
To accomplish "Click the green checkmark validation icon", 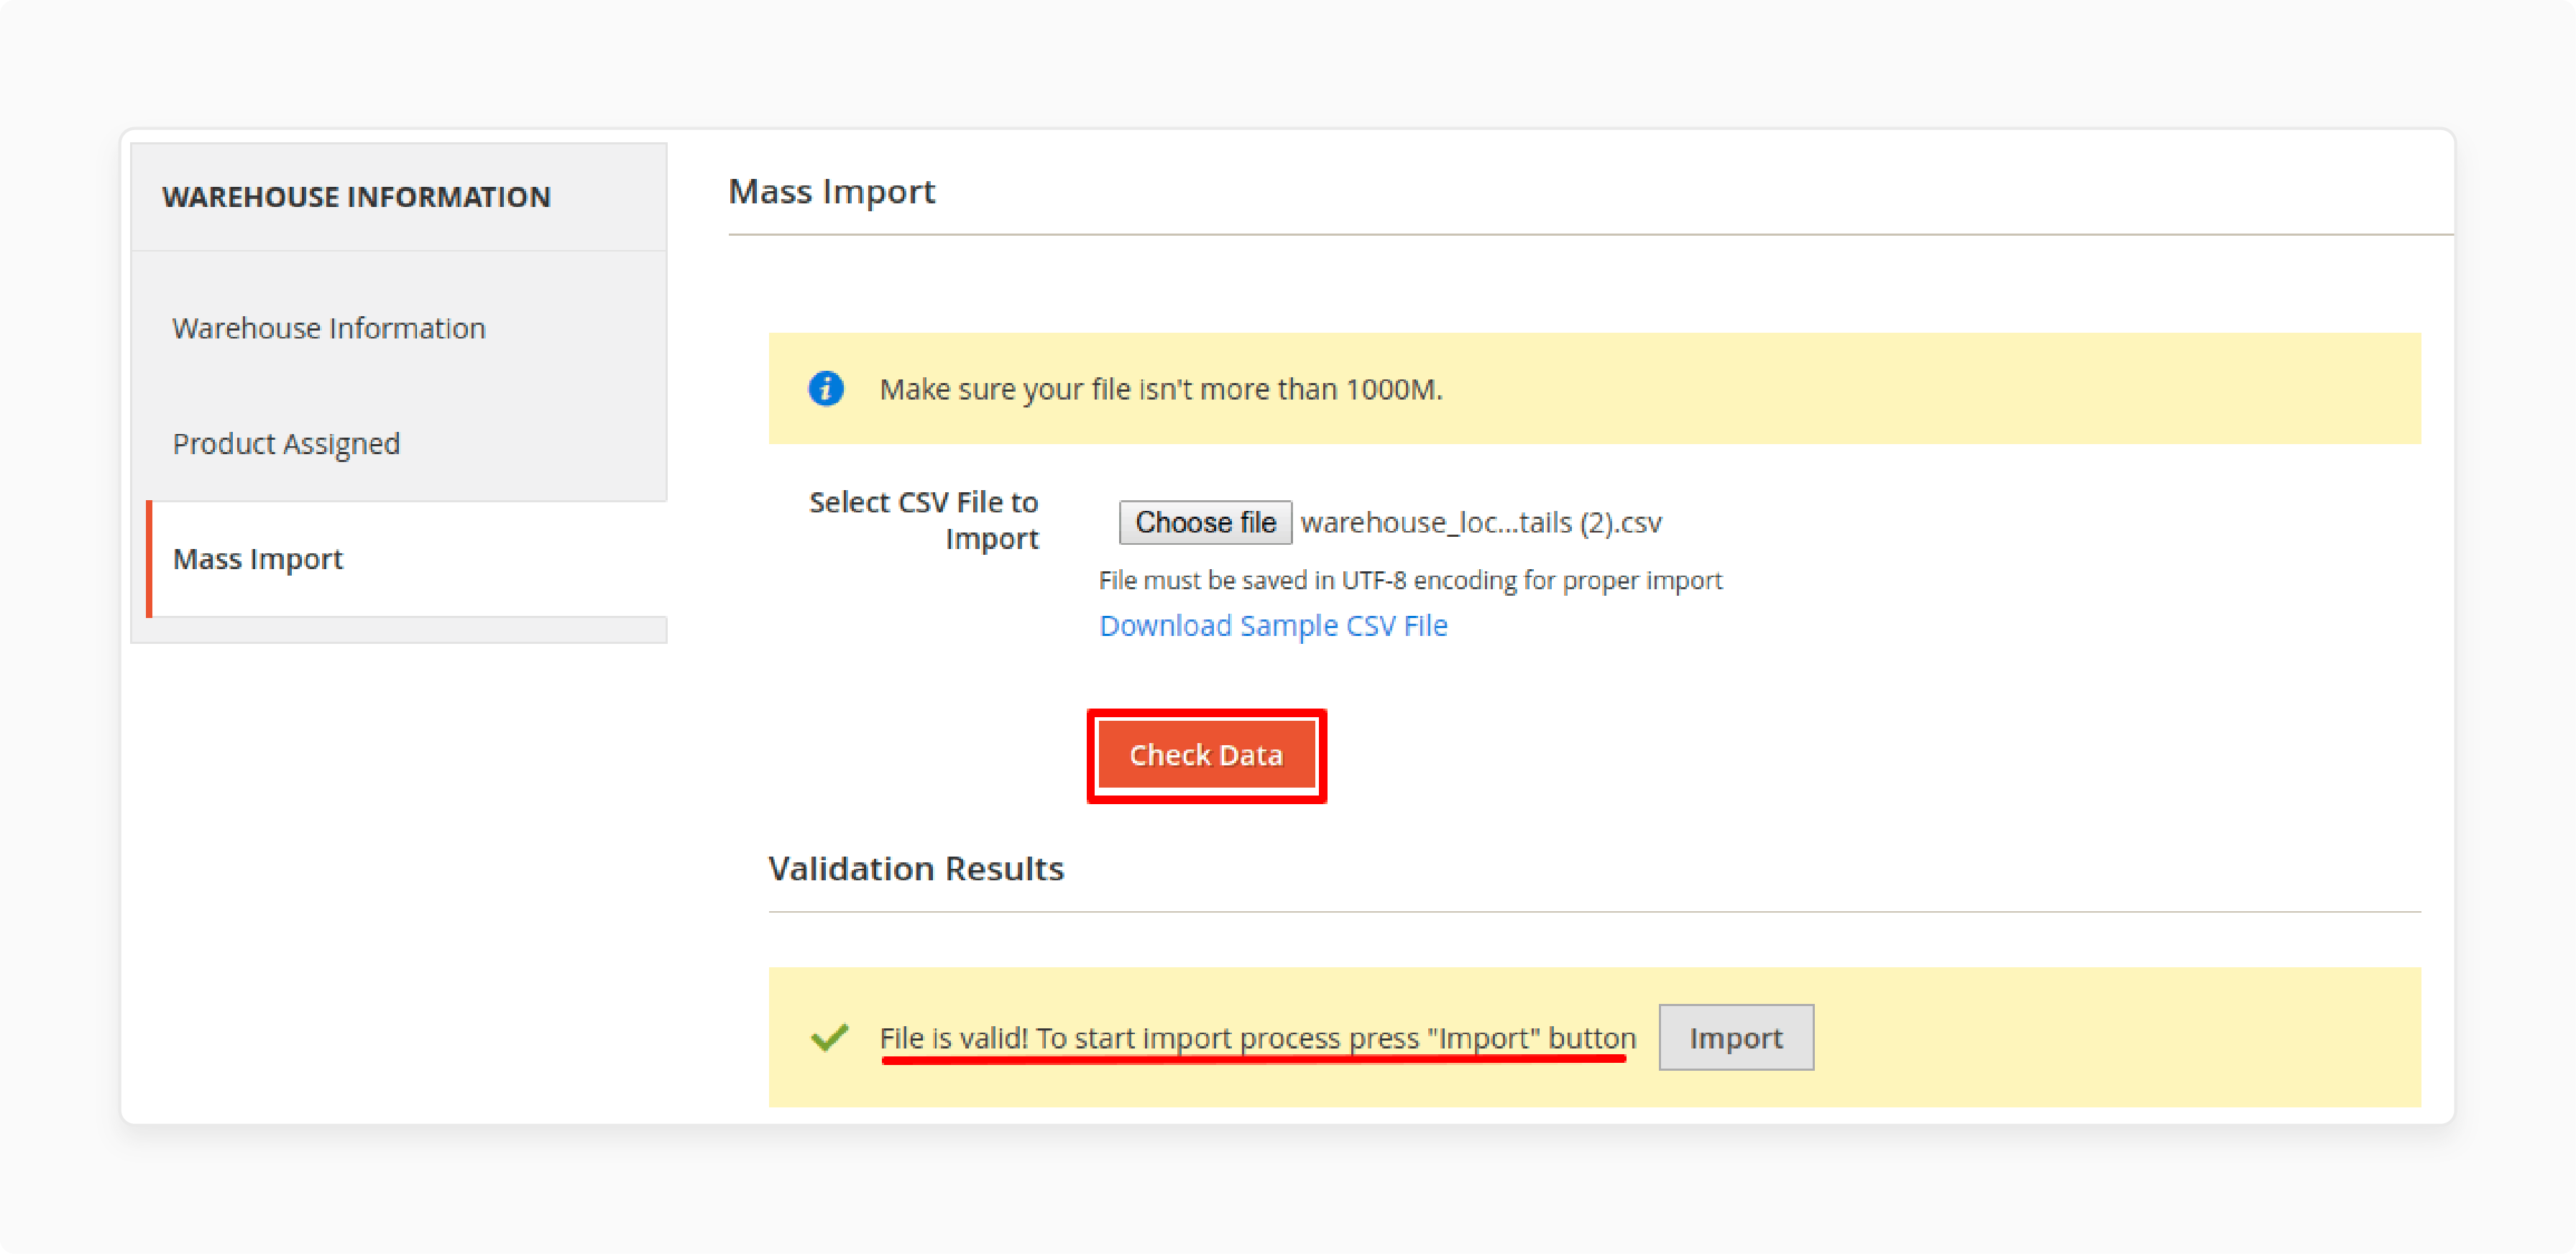I will point(830,1037).
